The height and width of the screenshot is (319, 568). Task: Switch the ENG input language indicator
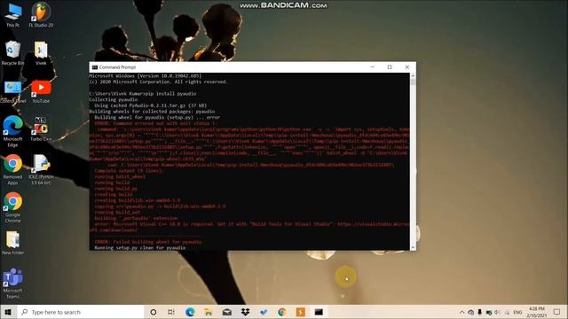pyautogui.click(x=517, y=312)
